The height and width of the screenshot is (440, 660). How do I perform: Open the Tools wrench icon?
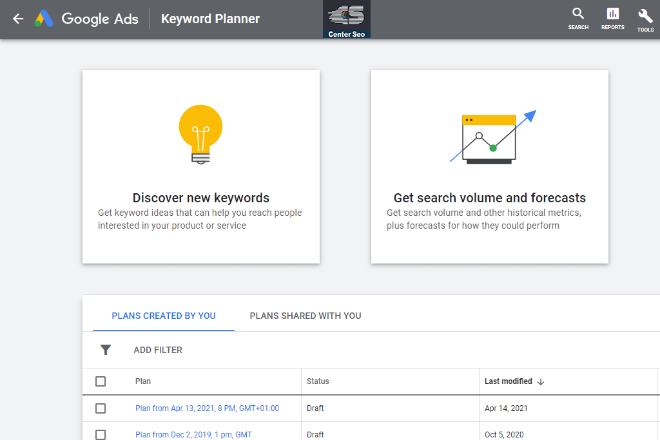click(645, 15)
